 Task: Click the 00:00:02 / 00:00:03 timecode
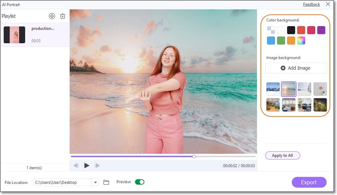(x=239, y=166)
